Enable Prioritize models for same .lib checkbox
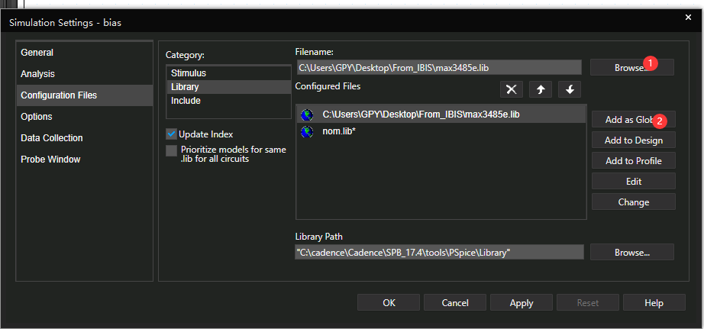The width and height of the screenshot is (704, 329). (171, 150)
